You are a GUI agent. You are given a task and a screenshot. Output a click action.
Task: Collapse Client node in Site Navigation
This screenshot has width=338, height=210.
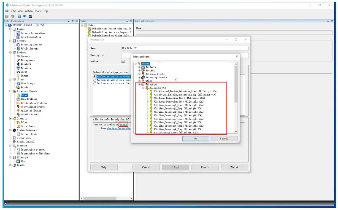pyautogui.click(x=11, y=80)
